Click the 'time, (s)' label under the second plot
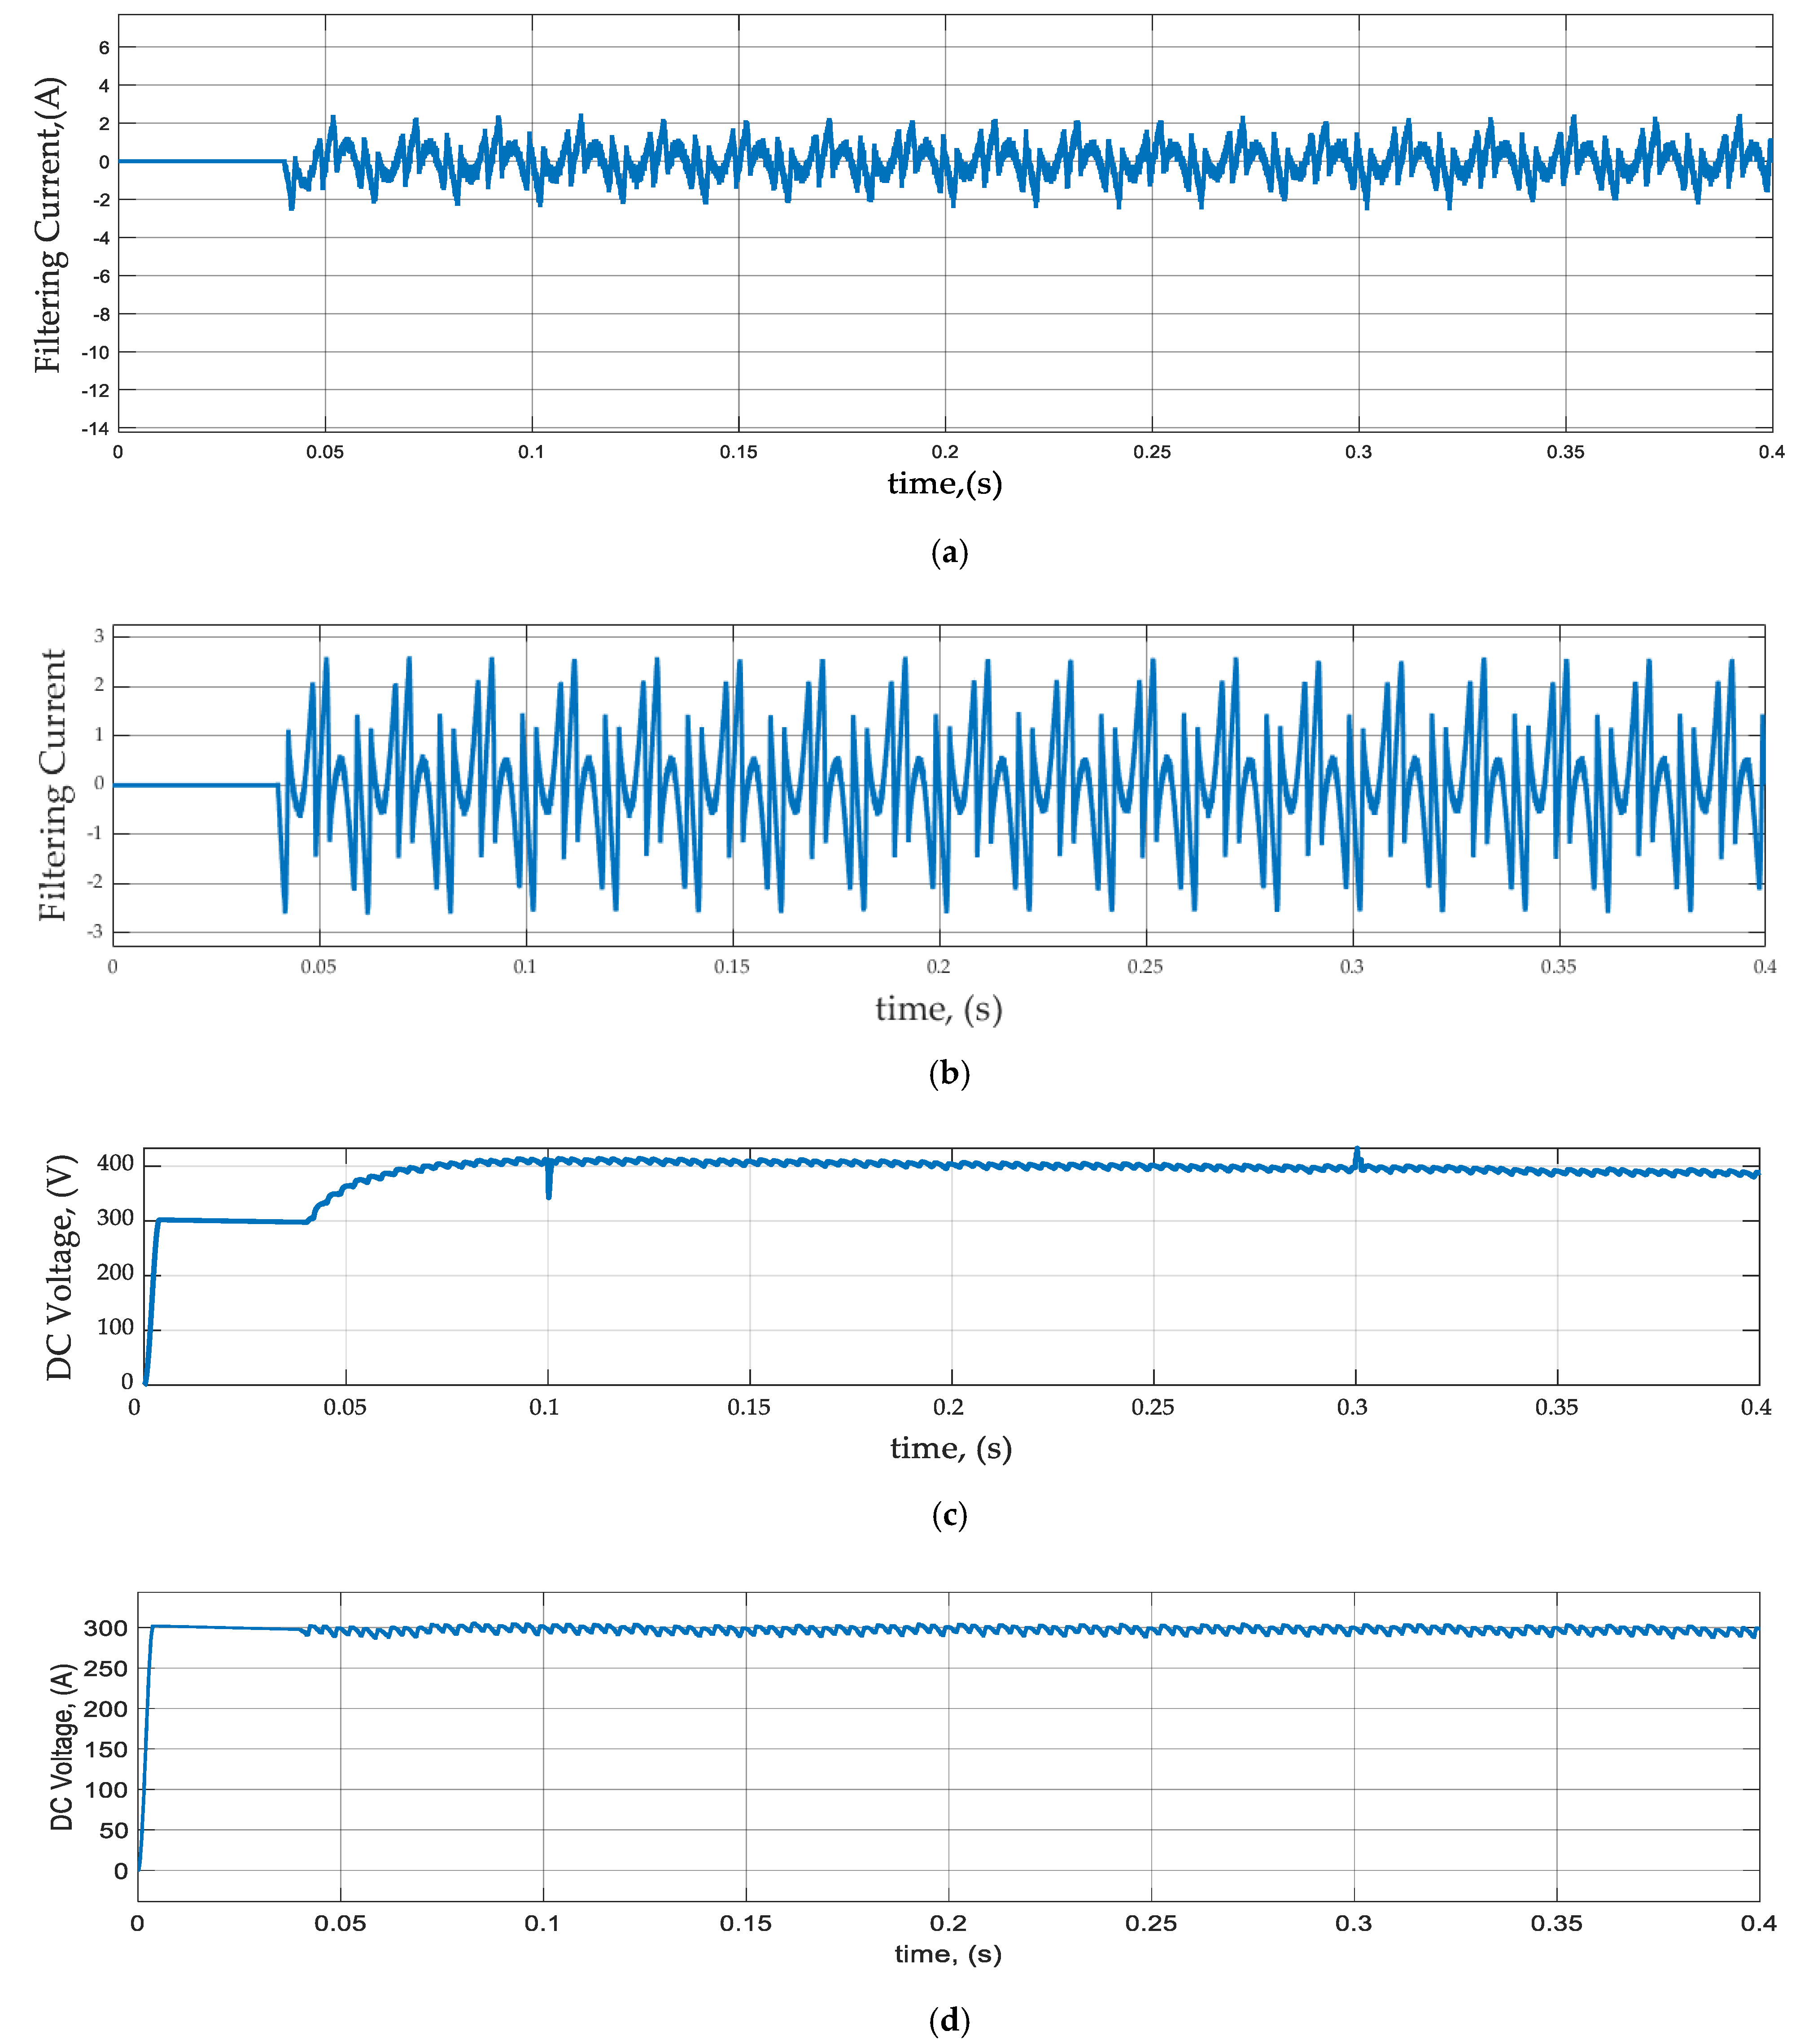 pos(938,1009)
